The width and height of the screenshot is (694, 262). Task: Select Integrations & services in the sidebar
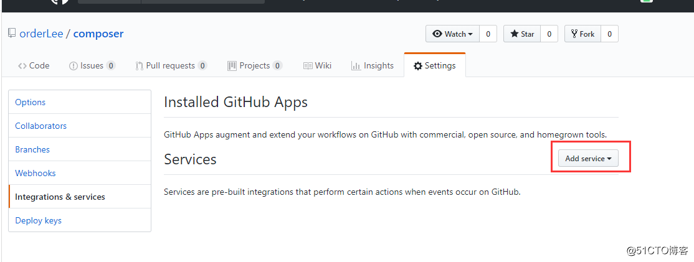[80, 197]
